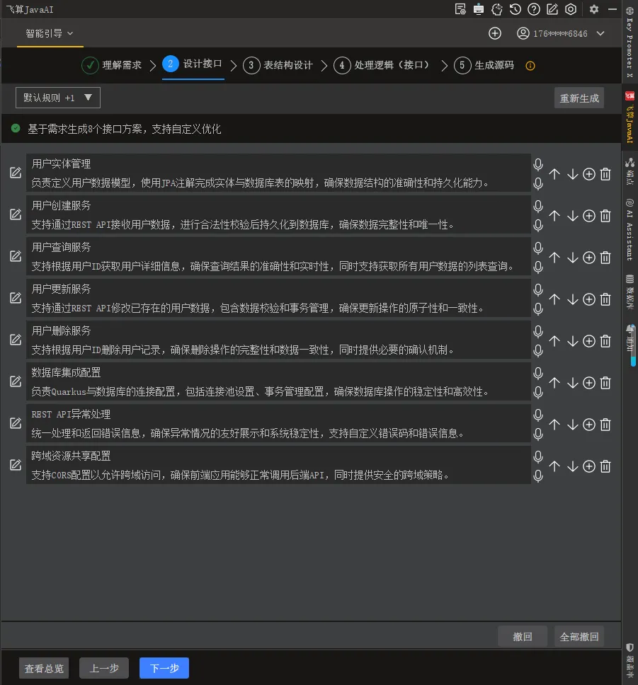The width and height of the screenshot is (638, 685).
Task: Click the microphone icon on 用户实体管理 row
Action: [538, 164]
